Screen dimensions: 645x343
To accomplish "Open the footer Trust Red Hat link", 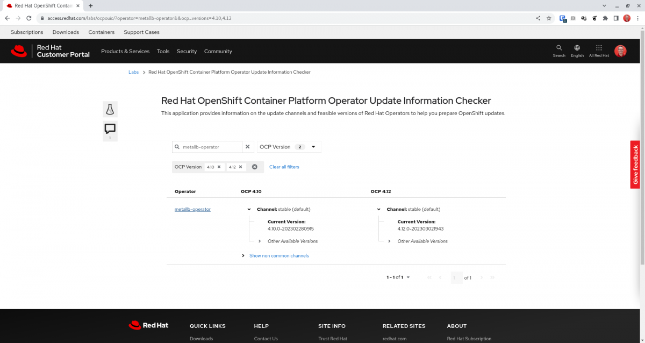I will [x=333, y=339].
